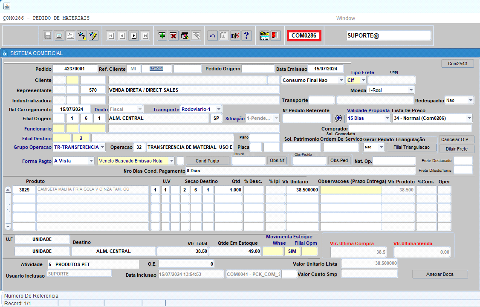Viewport: 480px width, 307px height.
Task: Open the Gerar Pedido Triangulação dropdown
Action: point(381,147)
